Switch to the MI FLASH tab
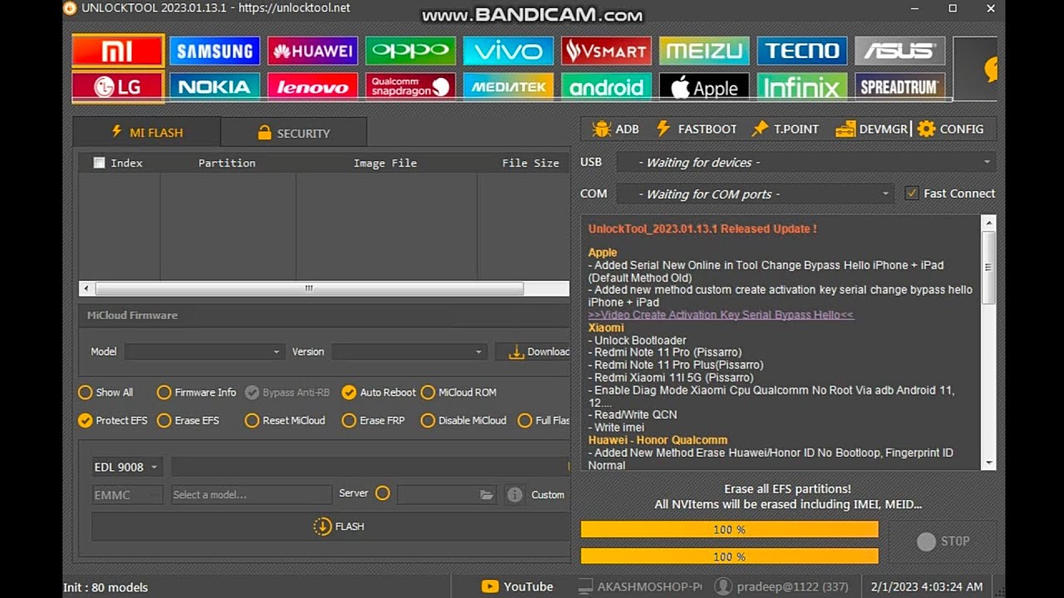Image resolution: width=1064 pixels, height=598 pixels. [146, 132]
